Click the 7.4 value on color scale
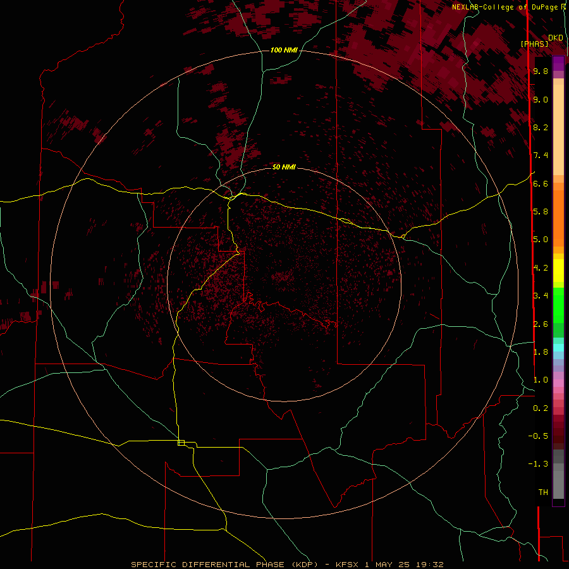The image size is (569, 569). pos(541,156)
